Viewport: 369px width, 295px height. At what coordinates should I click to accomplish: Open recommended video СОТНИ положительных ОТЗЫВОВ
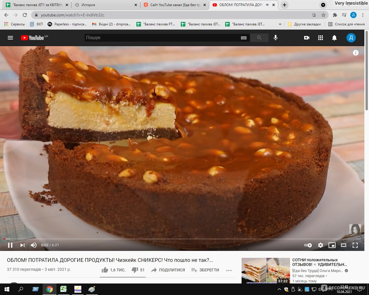tap(320, 262)
